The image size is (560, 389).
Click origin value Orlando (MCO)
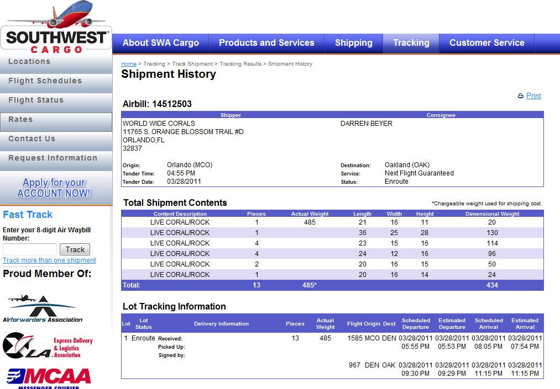190,165
